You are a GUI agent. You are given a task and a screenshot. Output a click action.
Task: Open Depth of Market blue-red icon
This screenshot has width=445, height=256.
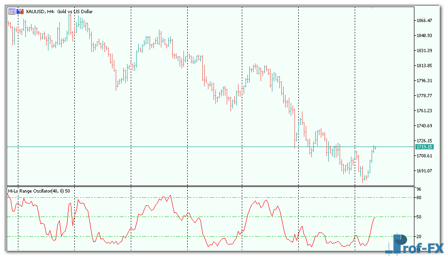click(x=20, y=11)
